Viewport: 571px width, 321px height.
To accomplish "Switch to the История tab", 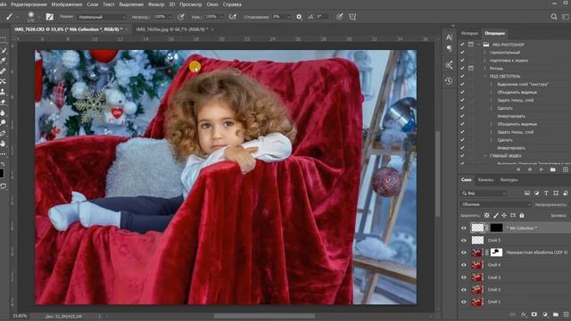I will [x=469, y=33].
